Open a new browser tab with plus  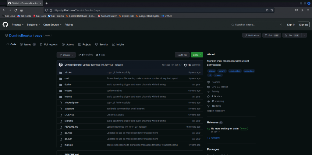click(47, 3)
